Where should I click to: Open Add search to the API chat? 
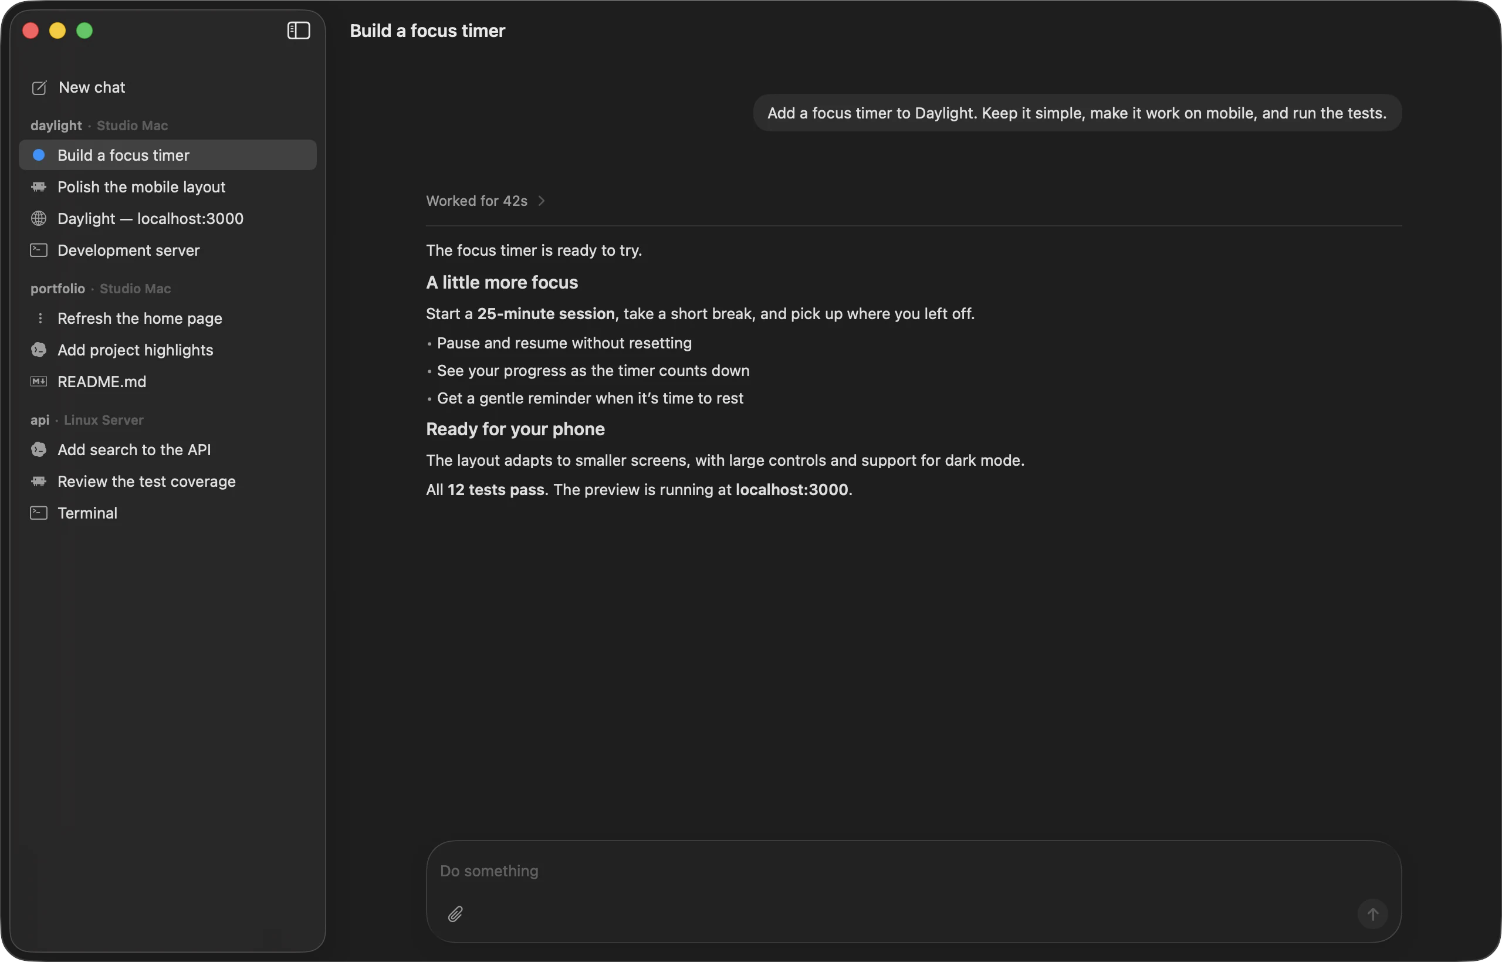[167, 450]
